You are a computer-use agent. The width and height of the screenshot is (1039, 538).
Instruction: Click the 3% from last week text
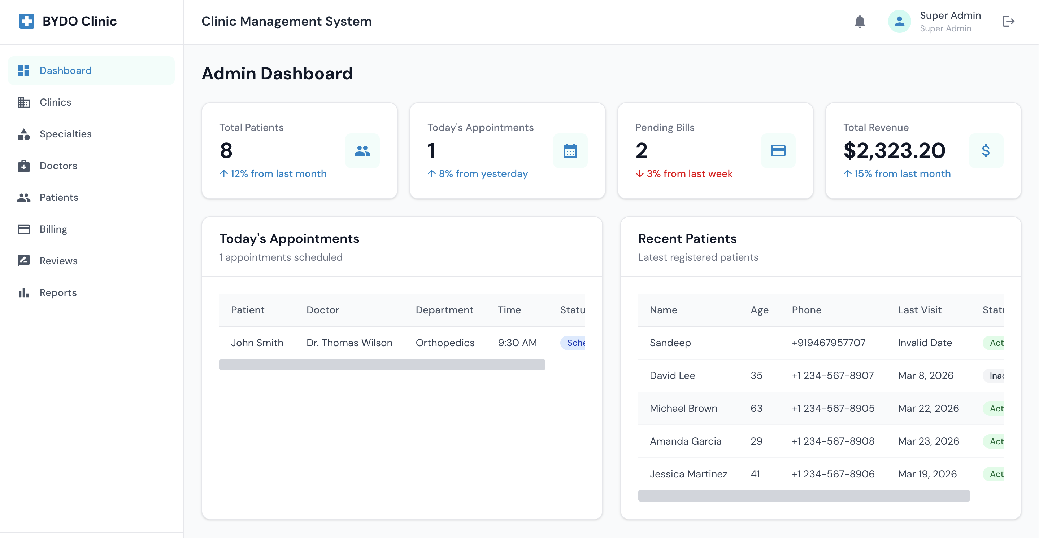[x=689, y=174]
